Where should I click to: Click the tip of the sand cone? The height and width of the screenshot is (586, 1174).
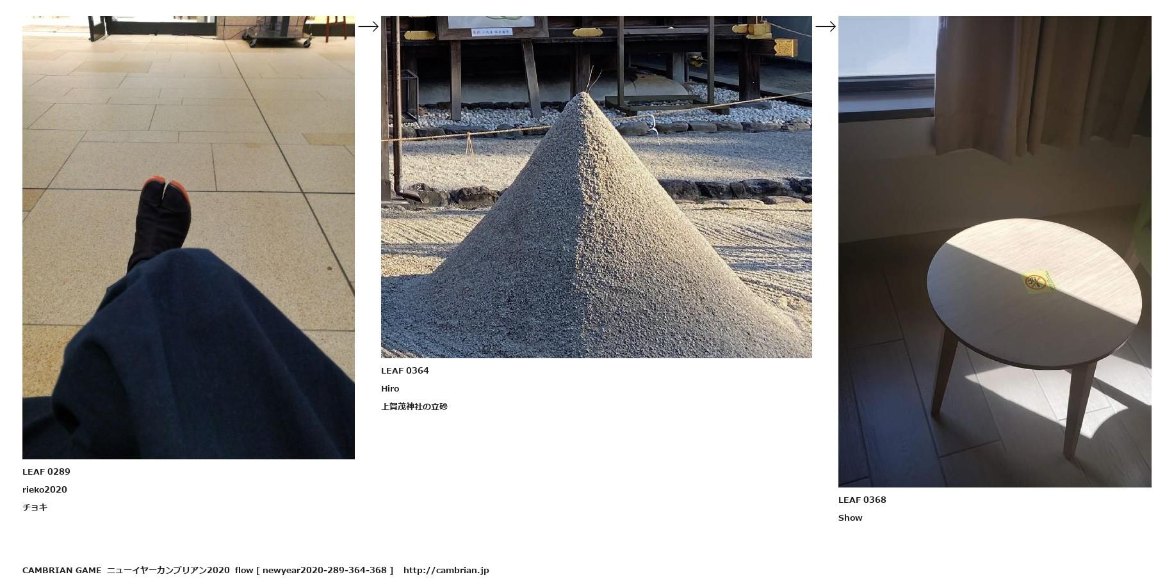(x=582, y=96)
